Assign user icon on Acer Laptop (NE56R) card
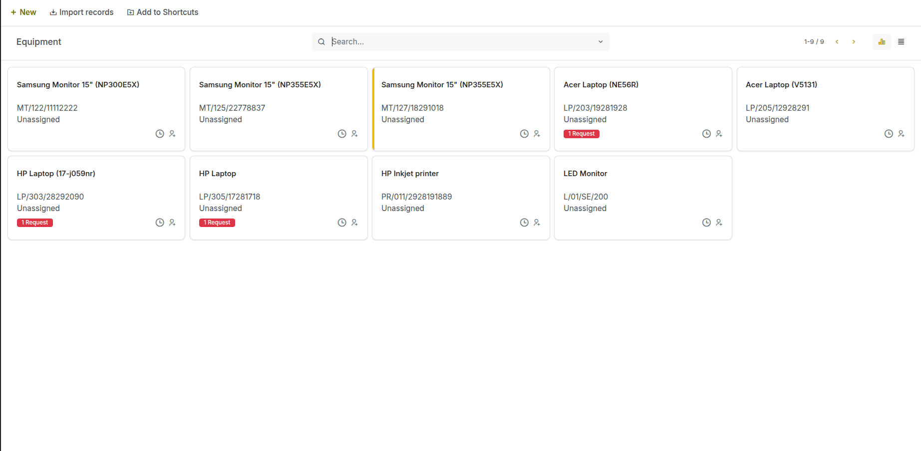921x451 pixels. point(719,134)
